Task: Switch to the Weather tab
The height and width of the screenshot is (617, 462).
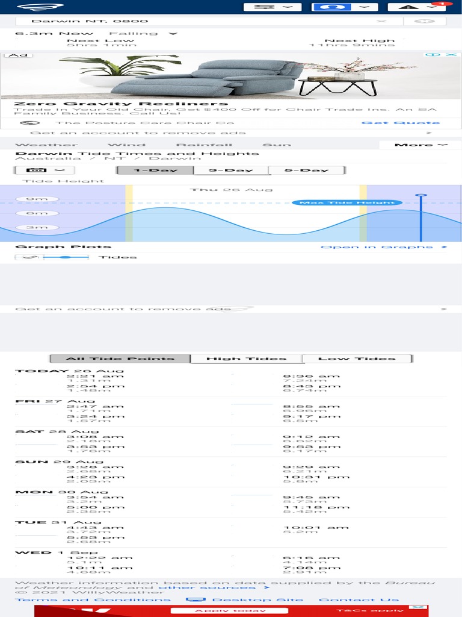Action: click(x=46, y=145)
